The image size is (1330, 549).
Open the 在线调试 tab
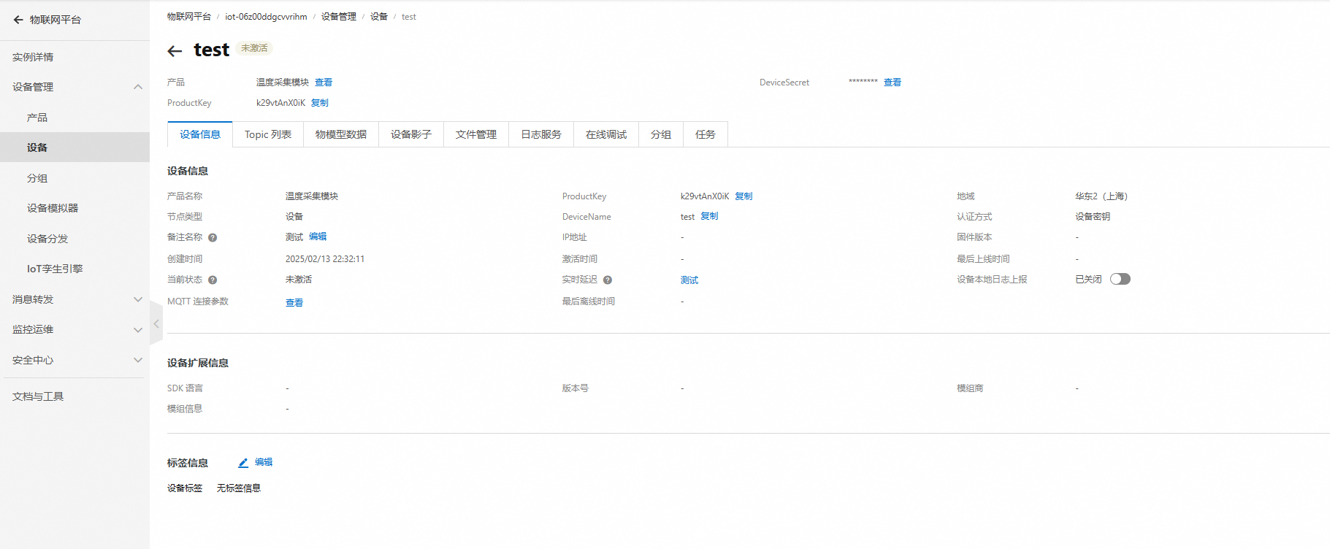pyautogui.click(x=606, y=134)
